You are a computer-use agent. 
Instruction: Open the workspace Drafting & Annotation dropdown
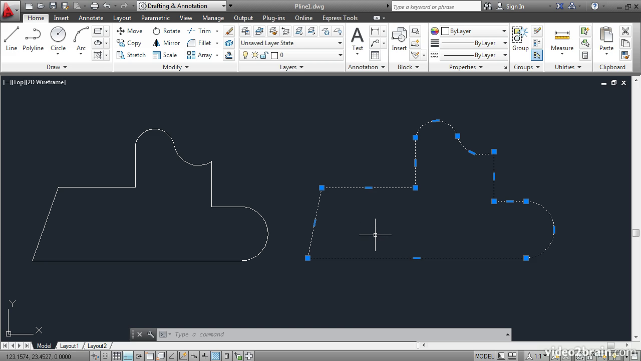(183, 6)
